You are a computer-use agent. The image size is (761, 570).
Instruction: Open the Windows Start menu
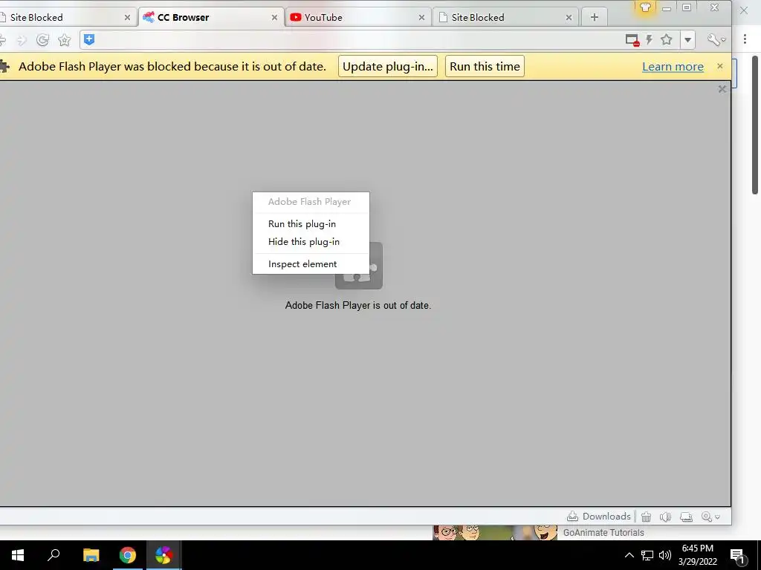click(x=18, y=555)
